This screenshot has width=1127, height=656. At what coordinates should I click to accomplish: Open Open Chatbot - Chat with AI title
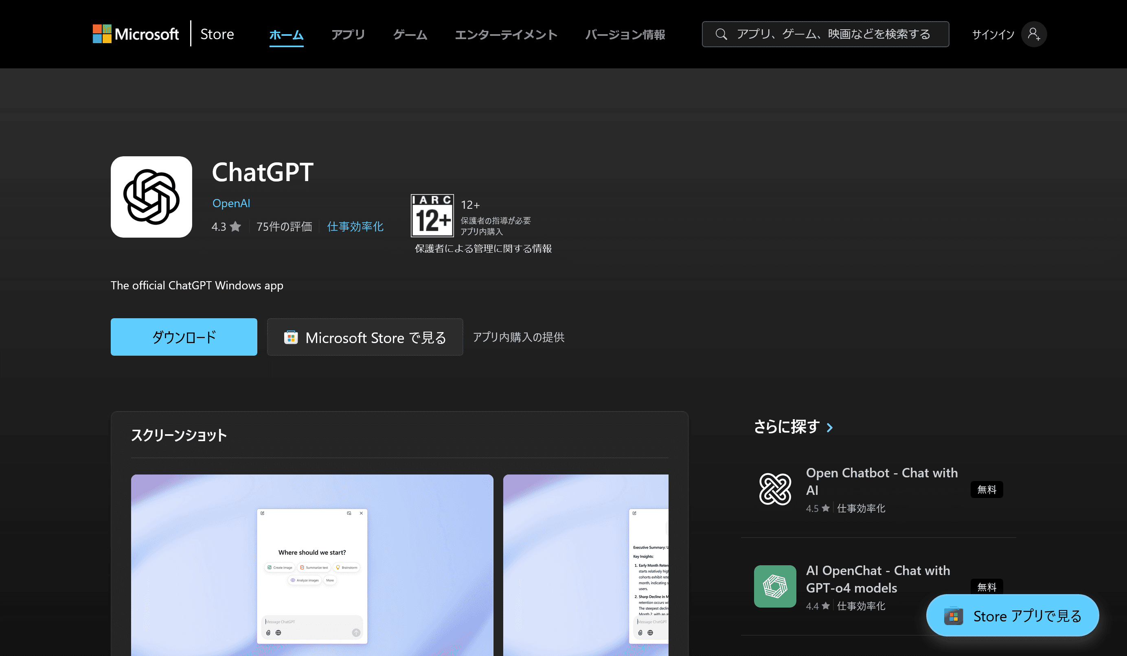(881, 481)
